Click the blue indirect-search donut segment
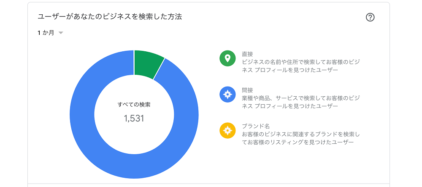The width and height of the screenshot is (422, 187). pos(186,115)
